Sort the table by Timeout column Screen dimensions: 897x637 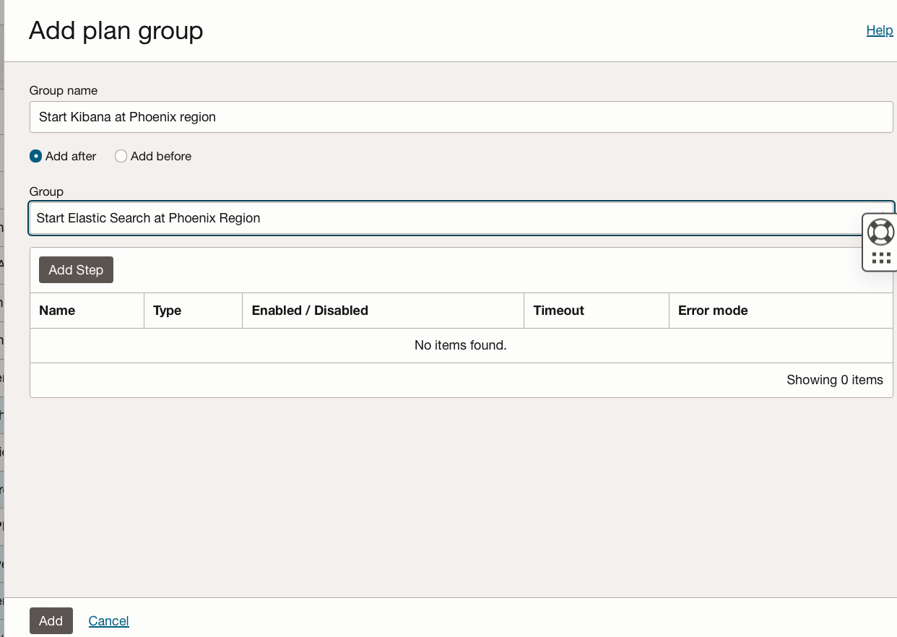558,310
